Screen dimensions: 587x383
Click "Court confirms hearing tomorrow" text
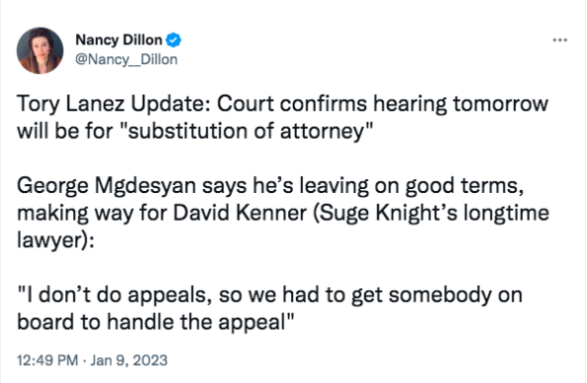click(383, 103)
